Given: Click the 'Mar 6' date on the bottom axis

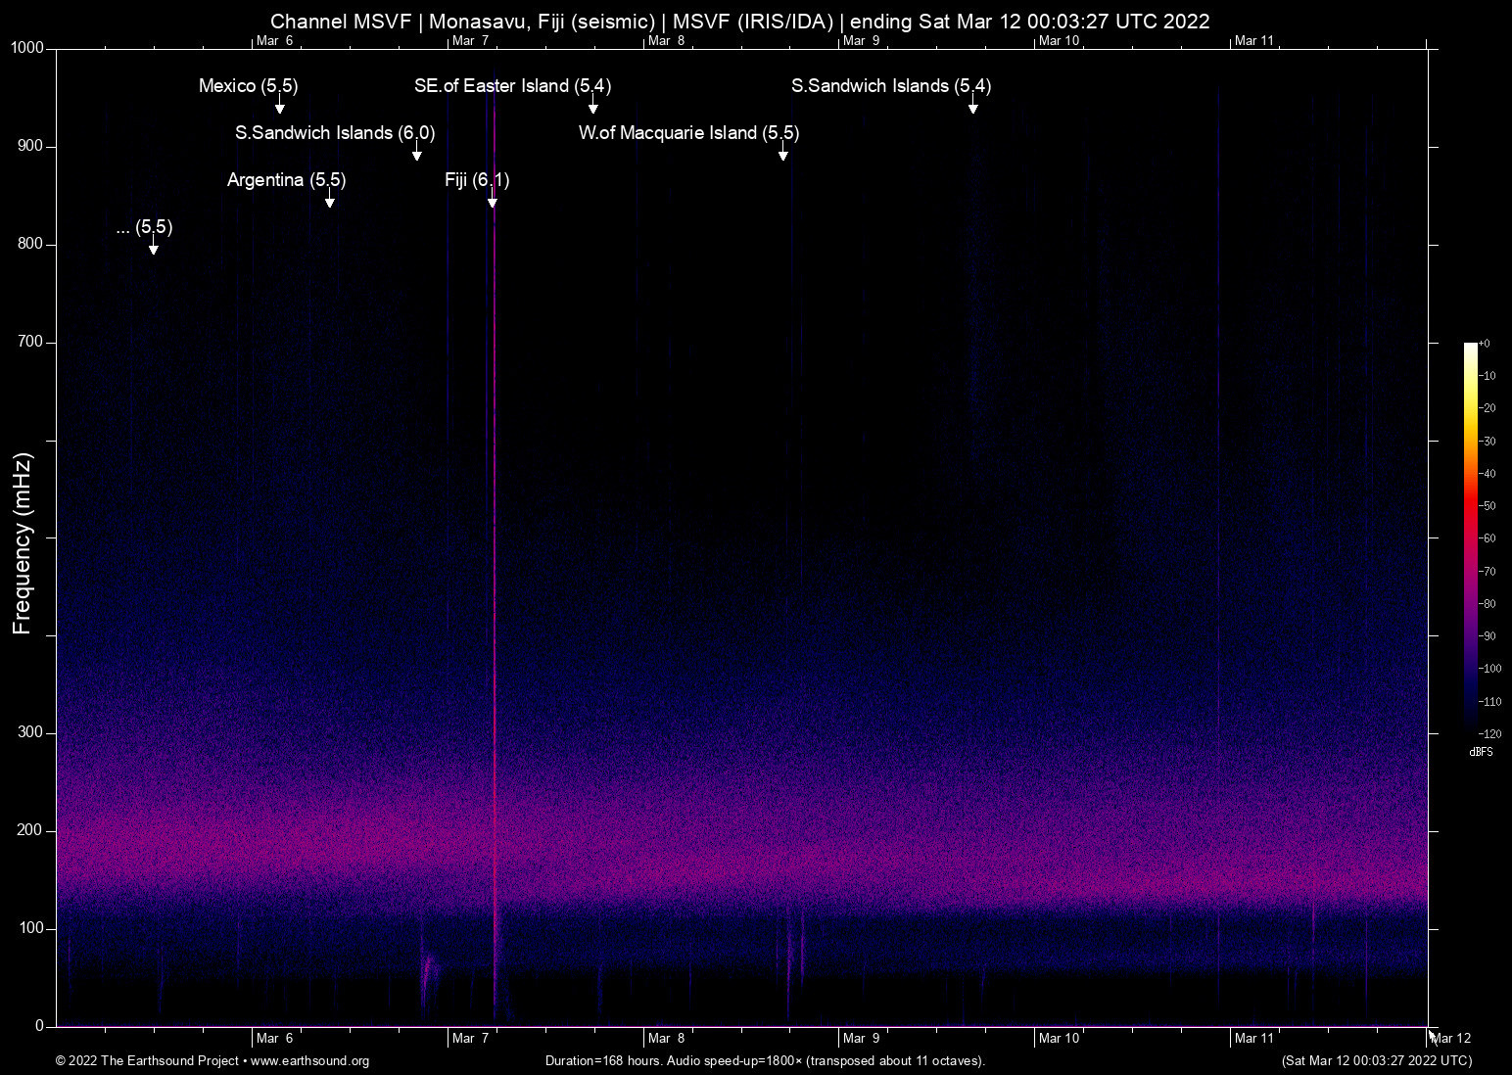Looking at the screenshot, I should pyautogui.click(x=275, y=1039).
